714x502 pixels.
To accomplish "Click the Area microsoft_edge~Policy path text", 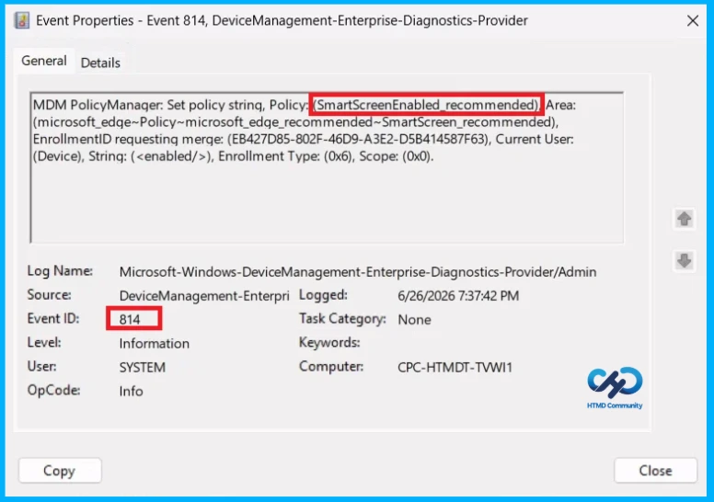I will 295,122.
